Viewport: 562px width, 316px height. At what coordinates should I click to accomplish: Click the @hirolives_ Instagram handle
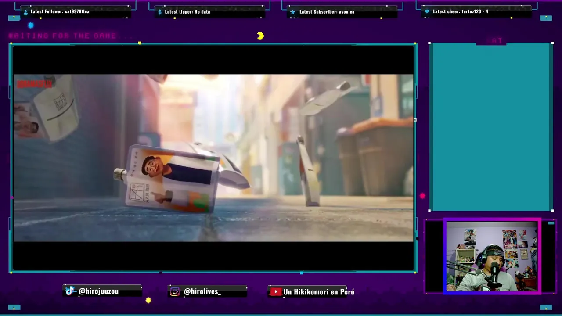tap(202, 291)
